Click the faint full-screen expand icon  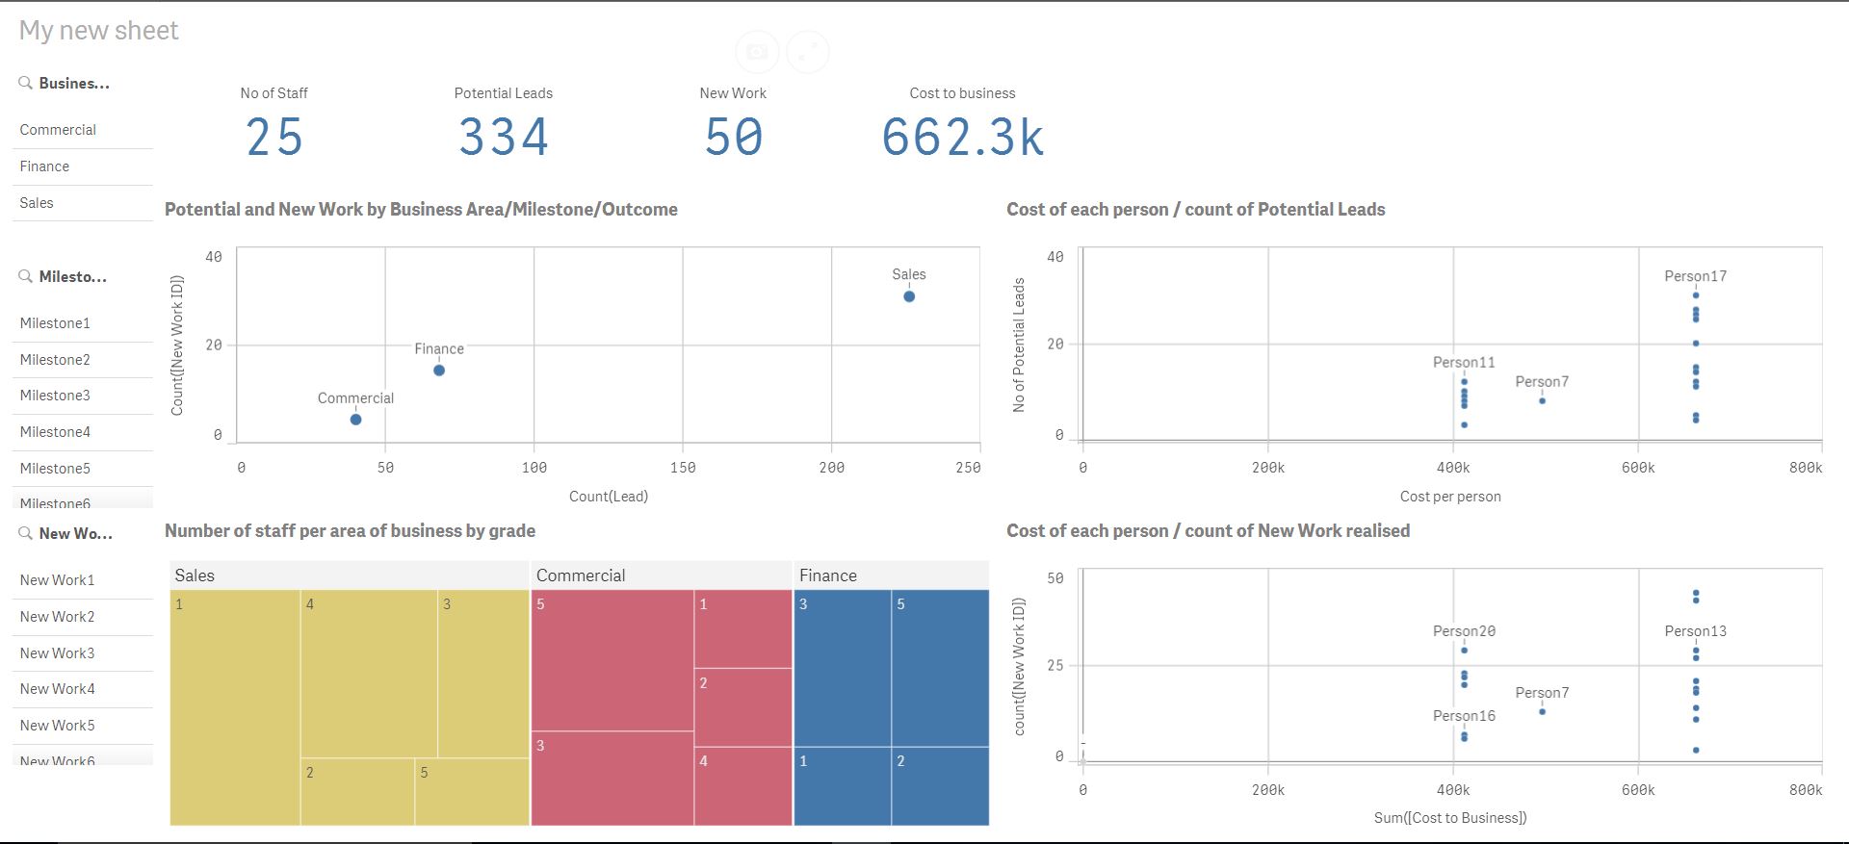tap(808, 52)
